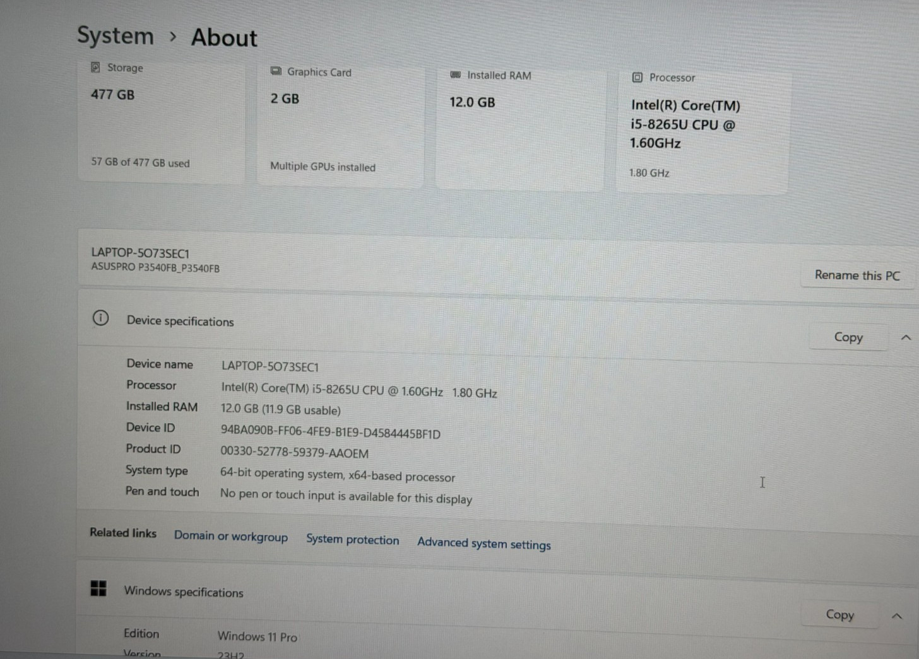Collapse the Device specifications section
Viewport: 919px width, 659px height.
coord(906,338)
